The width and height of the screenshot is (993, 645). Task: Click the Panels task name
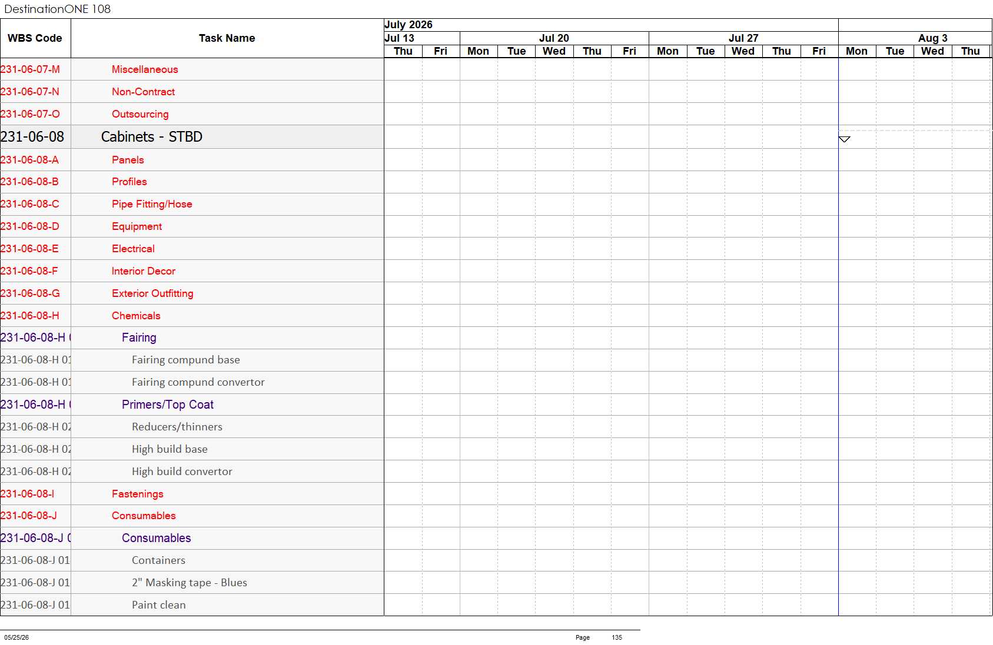(x=128, y=160)
